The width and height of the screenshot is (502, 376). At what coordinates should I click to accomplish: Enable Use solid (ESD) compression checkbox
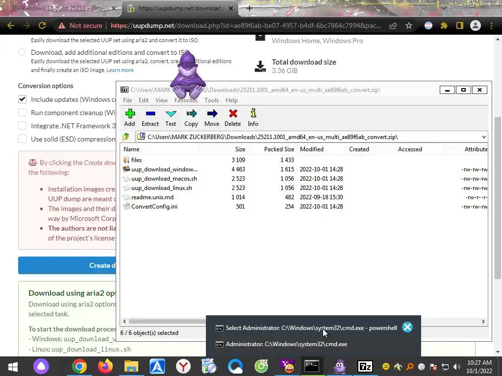tap(22, 139)
